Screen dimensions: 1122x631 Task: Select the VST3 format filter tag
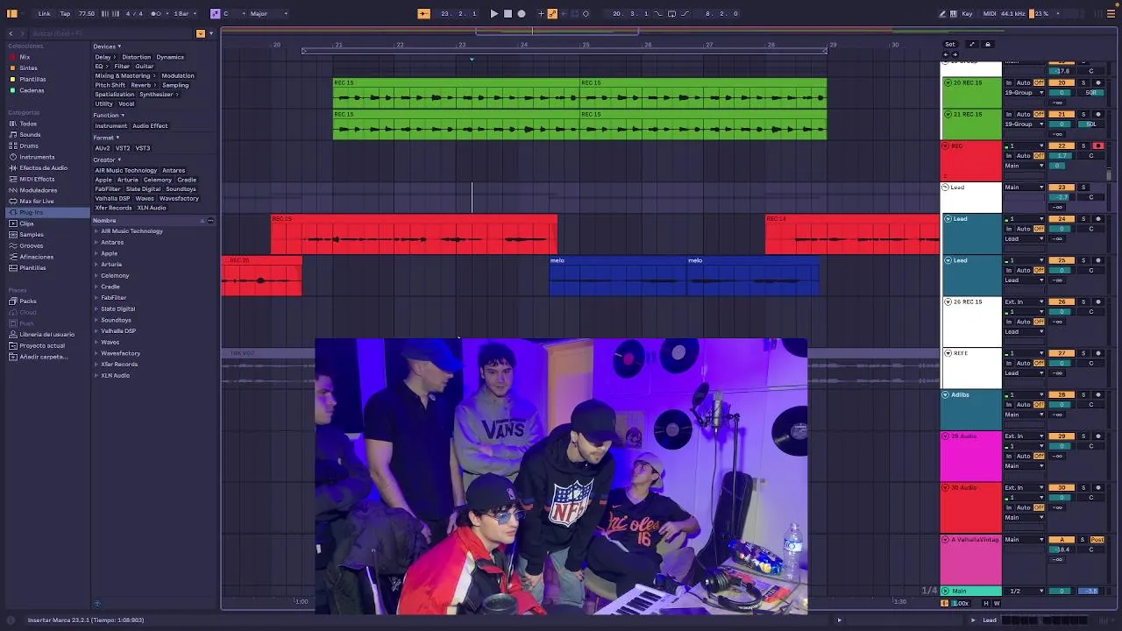click(x=143, y=148)
